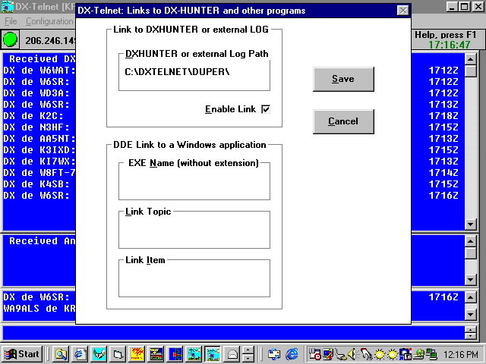Click the envelope mail taskbar button
Viewport: 486px width, 364px height.
(232, 354)
